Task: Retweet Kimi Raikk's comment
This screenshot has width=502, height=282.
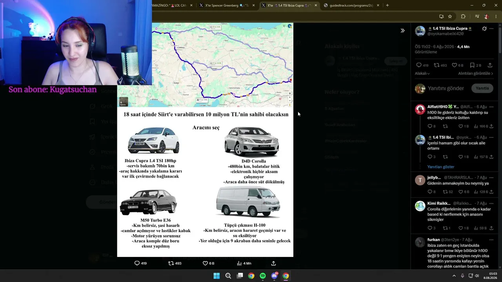Action: pyautogui.click(x=446, y=228)
